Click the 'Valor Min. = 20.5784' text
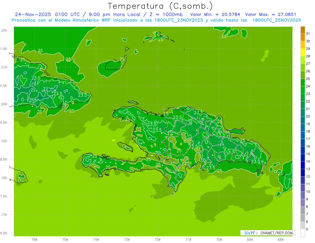 215,14
